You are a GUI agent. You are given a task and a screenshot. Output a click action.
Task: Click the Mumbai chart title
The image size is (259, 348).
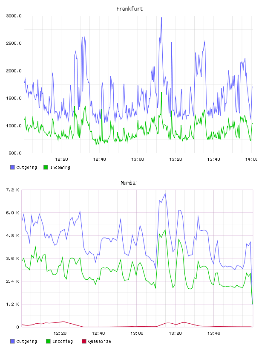pos(129,183)
